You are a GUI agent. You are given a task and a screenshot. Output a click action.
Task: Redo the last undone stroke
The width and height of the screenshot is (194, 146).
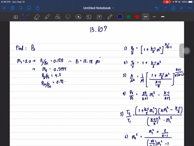165,8
